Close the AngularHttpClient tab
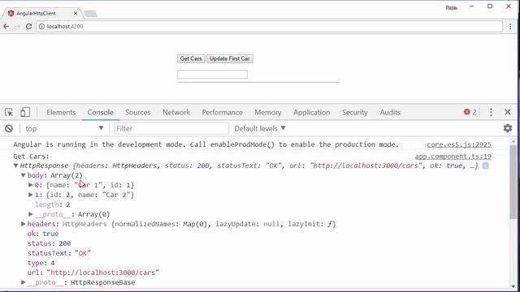The image size is (520, 292). 76,13
